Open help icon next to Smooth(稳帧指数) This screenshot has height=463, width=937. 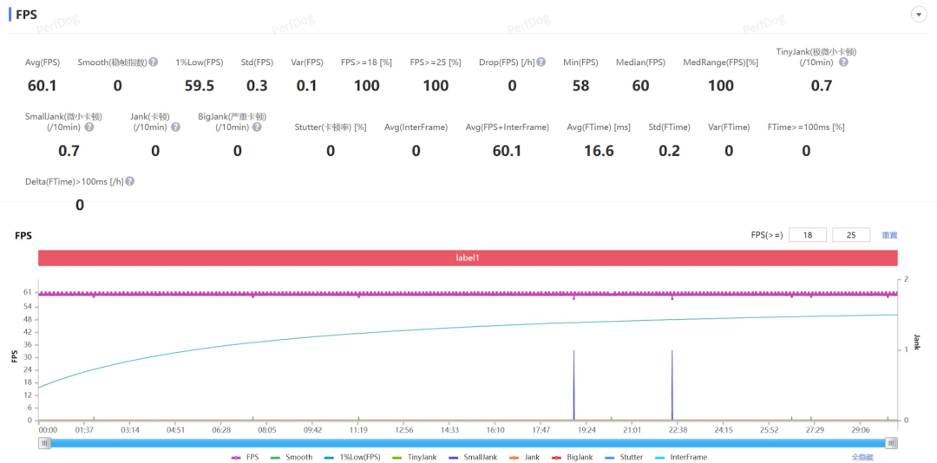point(154,62)
